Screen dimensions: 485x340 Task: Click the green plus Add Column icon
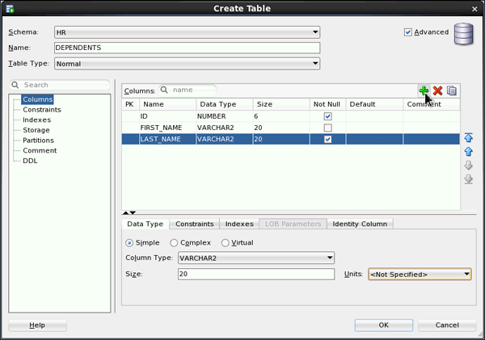tap(424, 90)
